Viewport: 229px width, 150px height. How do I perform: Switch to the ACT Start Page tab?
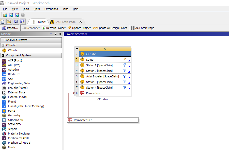[x=66, y=22]
